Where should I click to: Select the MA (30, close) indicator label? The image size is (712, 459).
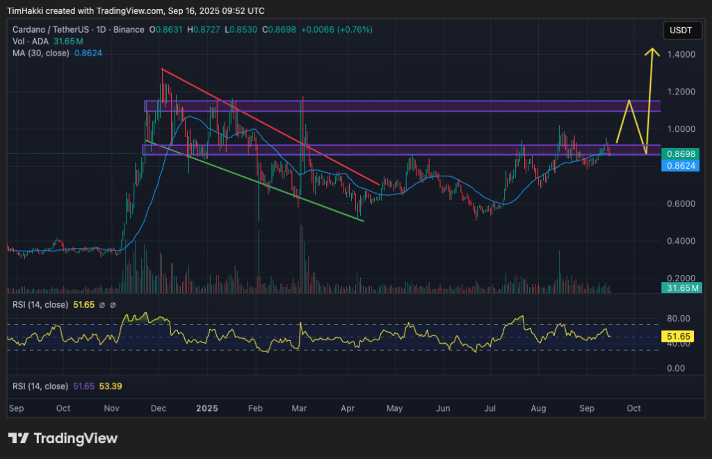[x=42, y=53]
